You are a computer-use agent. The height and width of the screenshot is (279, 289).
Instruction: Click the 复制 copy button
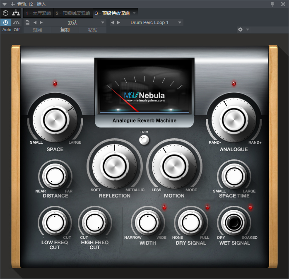tap(65, 30)
